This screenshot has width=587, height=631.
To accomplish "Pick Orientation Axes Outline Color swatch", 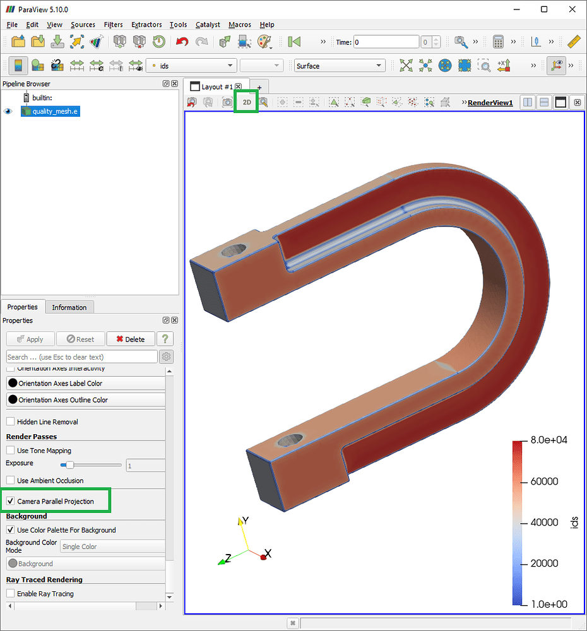I will coord(13,399).
